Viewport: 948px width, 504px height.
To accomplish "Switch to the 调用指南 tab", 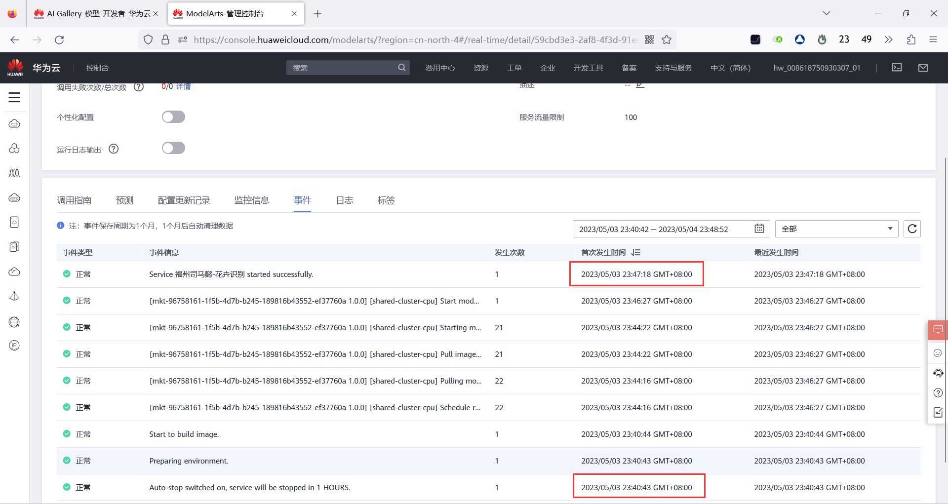I will click(x=74, y=200).
